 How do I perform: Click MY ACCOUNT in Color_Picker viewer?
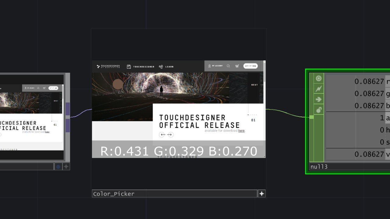click(215, 66)
